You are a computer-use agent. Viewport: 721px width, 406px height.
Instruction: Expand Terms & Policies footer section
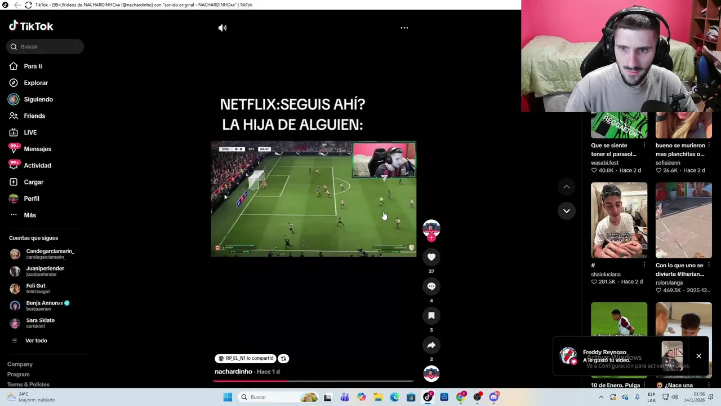click(x=28, y=385)
